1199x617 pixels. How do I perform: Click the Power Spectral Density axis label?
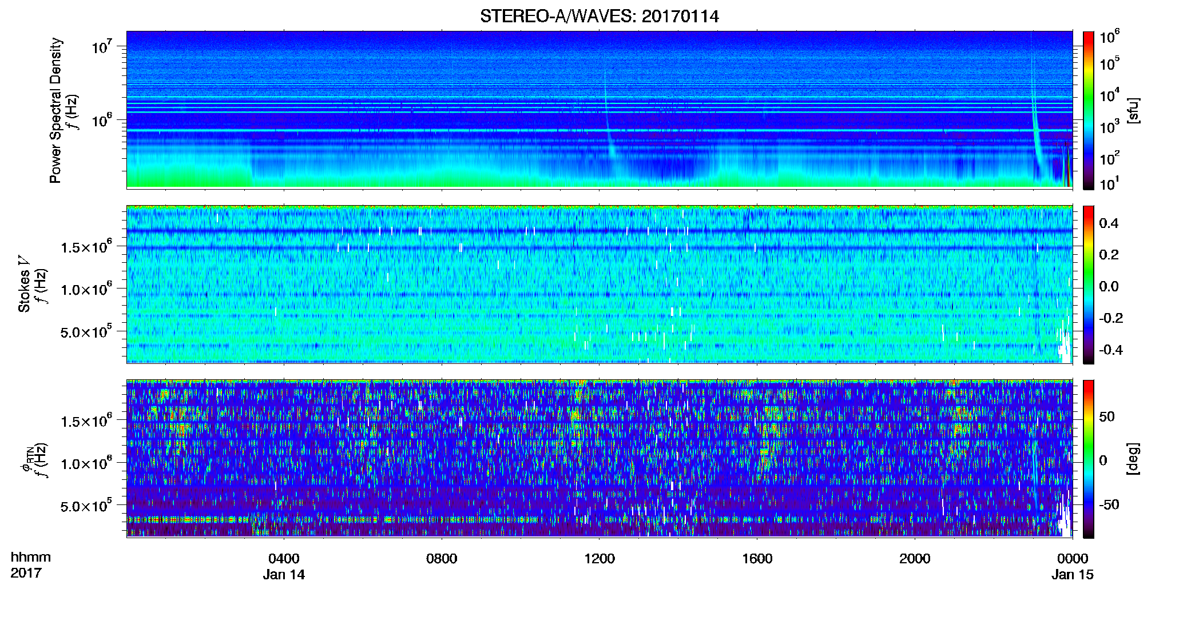(x=55, y=110)
